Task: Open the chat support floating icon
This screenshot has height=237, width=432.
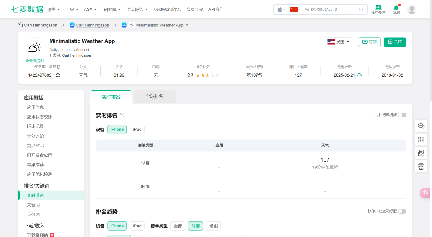Action: click(421, 126)
